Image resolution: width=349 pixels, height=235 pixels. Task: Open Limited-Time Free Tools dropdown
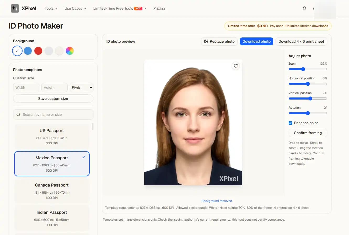point(120,8)
